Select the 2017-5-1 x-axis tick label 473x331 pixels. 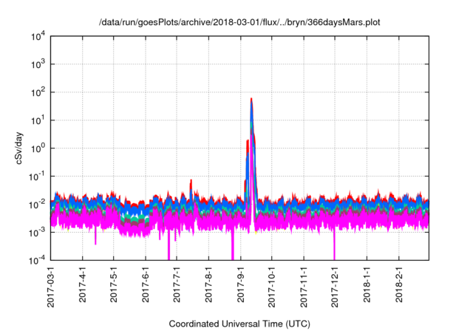[x=114, y=287]
